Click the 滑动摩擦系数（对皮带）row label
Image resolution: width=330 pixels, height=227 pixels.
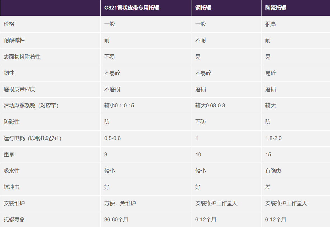pos(31,106)
